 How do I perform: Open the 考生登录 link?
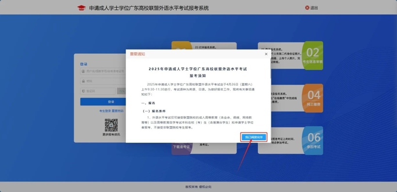pos(105,111)
